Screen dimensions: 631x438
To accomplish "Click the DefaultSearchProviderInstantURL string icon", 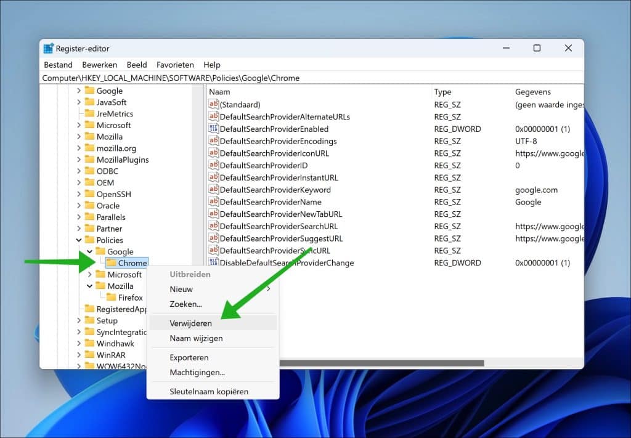I will click(x=213, y=177).
